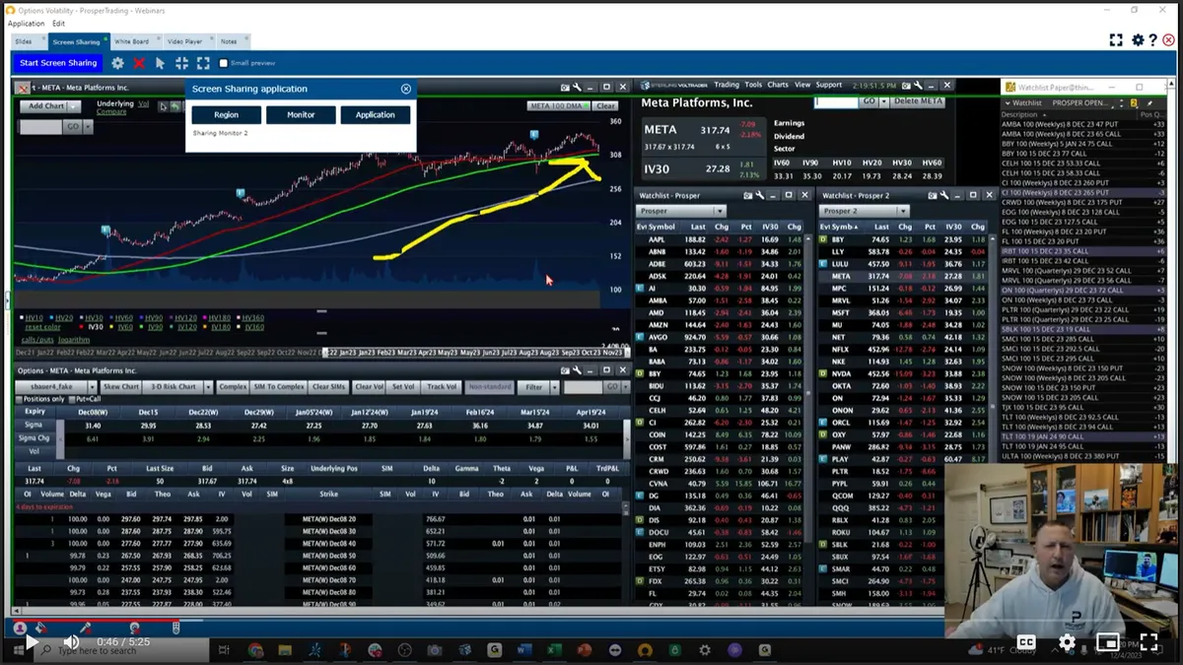Click the Clear SIMs button

pos(329,386)
